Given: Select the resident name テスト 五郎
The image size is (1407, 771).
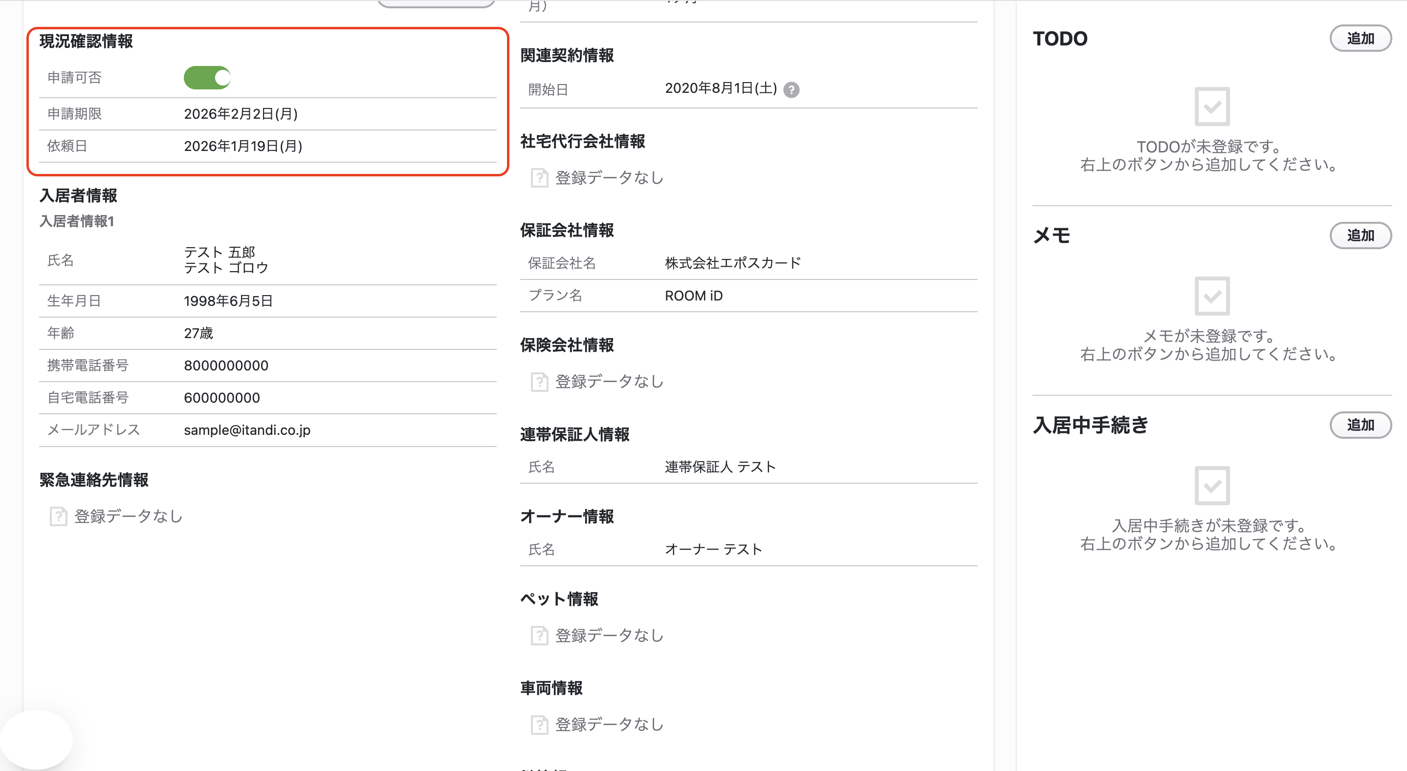Looking at the screenshot, I should pos(220,252).
